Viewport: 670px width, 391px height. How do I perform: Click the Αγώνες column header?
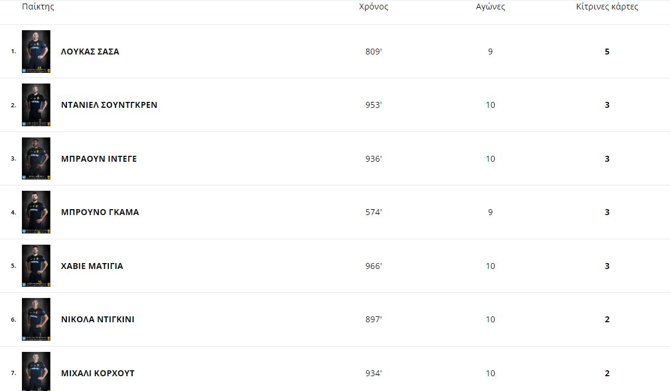[490, 7]
